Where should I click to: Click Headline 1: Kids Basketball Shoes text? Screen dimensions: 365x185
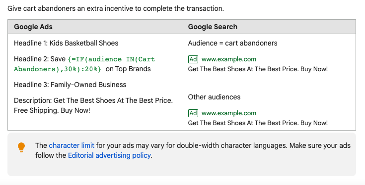click(x=66, y=43)
